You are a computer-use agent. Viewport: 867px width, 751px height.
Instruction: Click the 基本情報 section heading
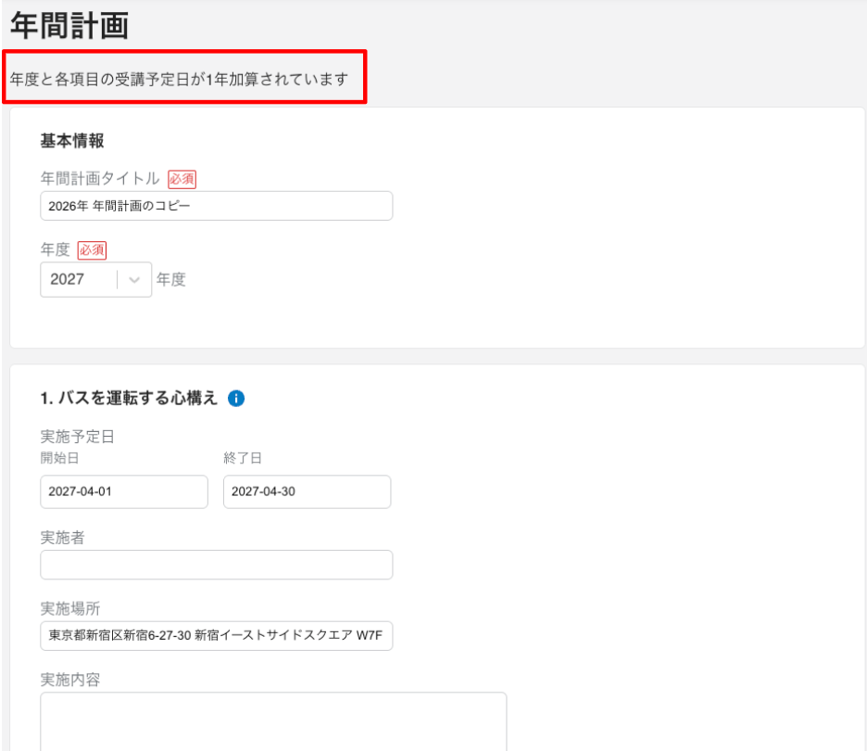(71, 141)
